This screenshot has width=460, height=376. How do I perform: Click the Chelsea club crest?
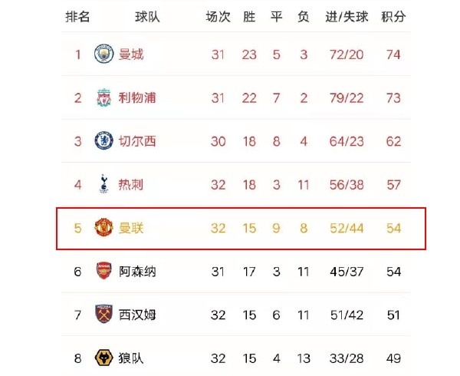(103, 140)
